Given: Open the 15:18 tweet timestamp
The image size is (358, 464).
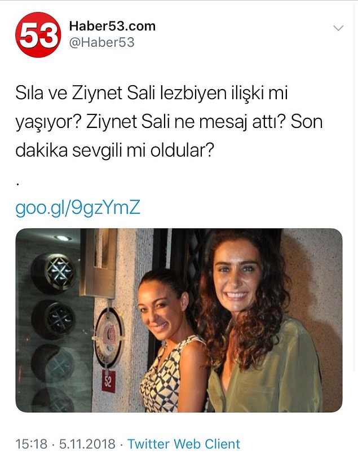Looking at the screenshot, I should 31,444.
